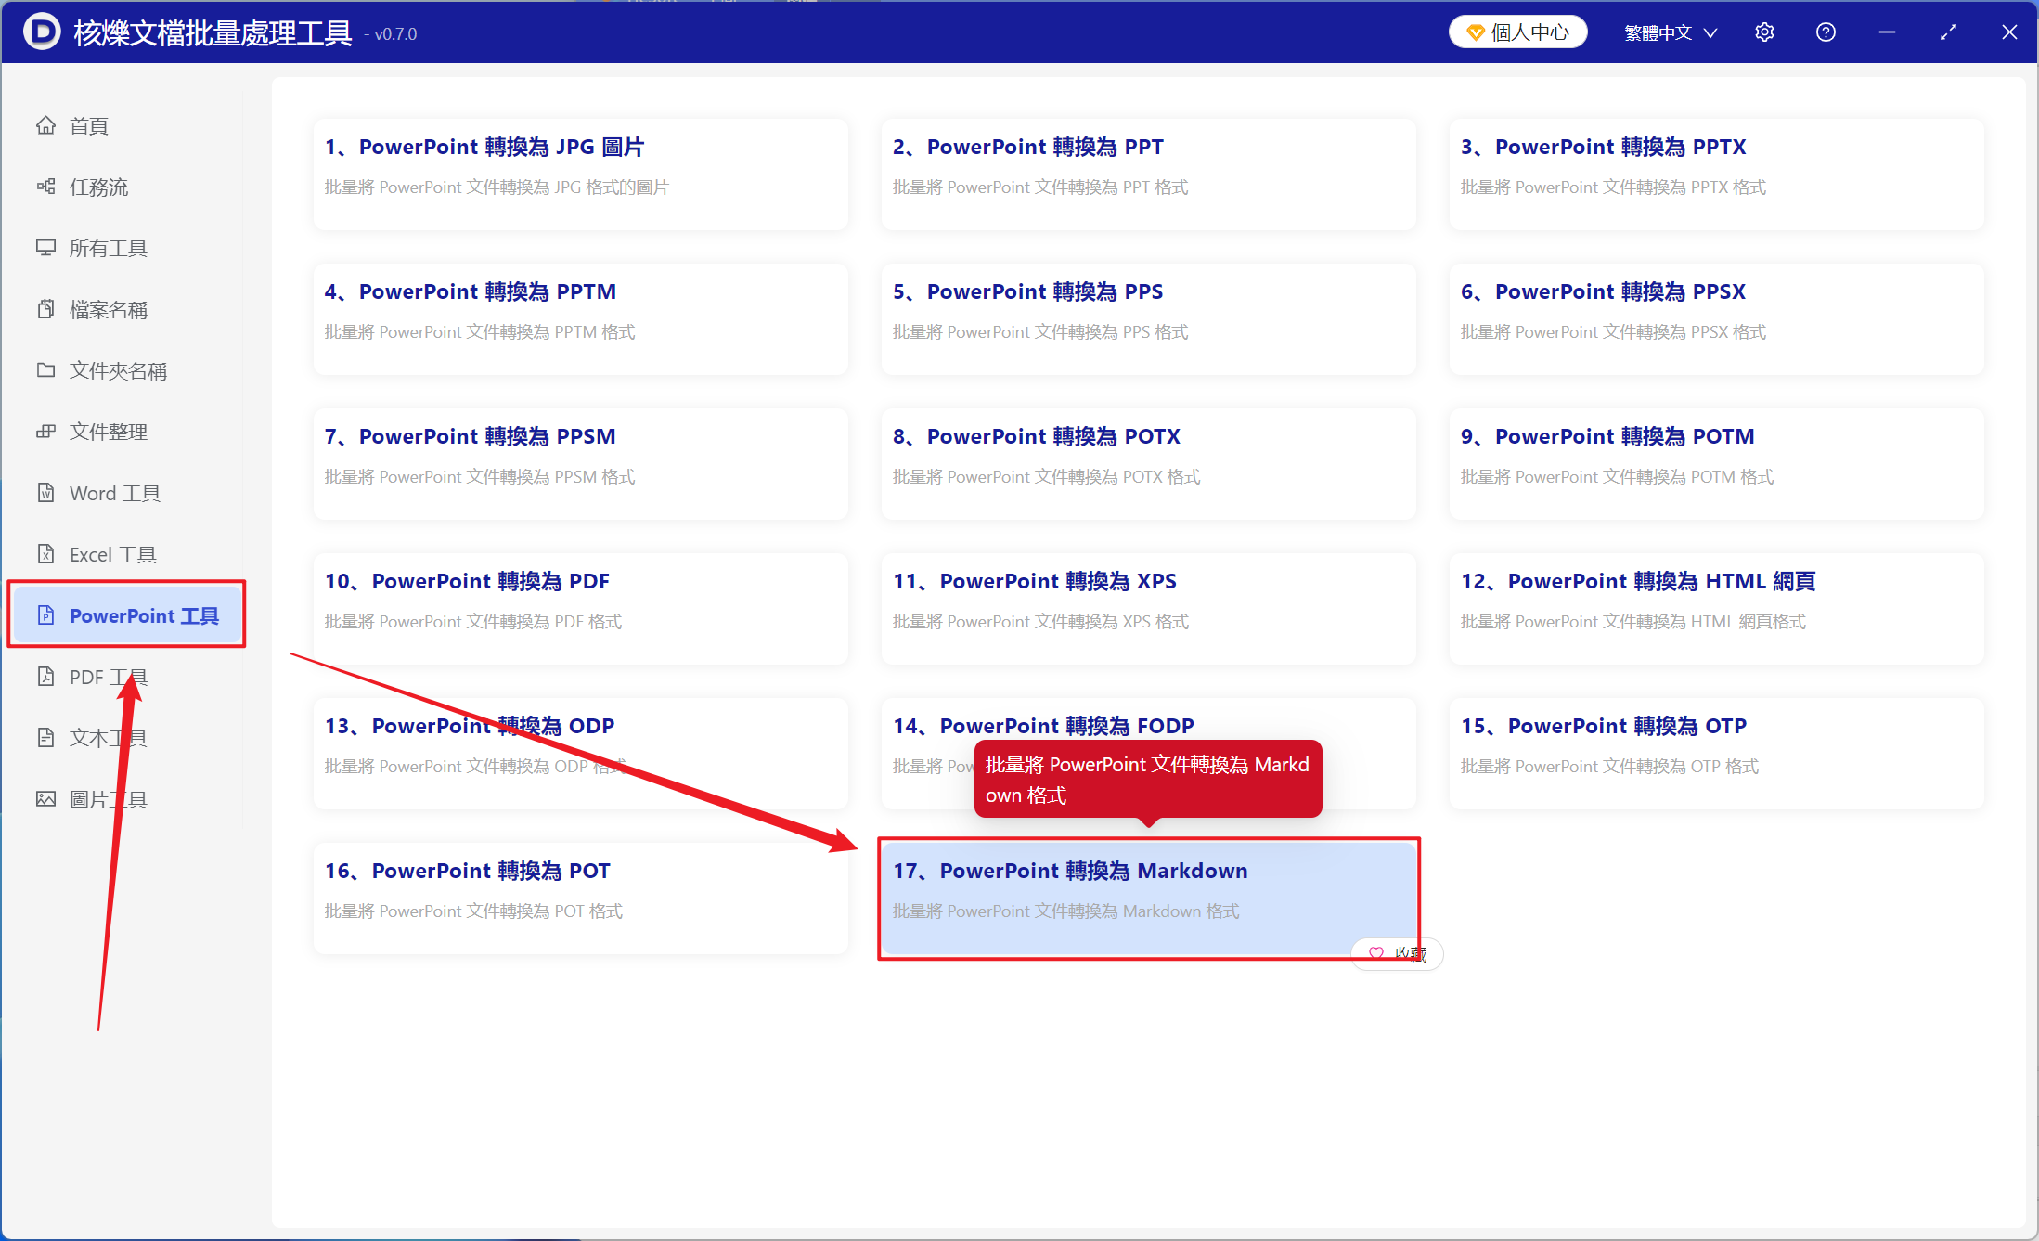The image size is (2039, 1241).
Task: Click description 批量將 PowerPoint 文件轉換為 HTML 網頁格式
Action: tap(1633, 622)
